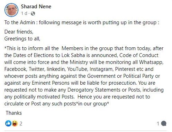
Task: Open the reactions list showing count 2
Action: click(21, 124)
